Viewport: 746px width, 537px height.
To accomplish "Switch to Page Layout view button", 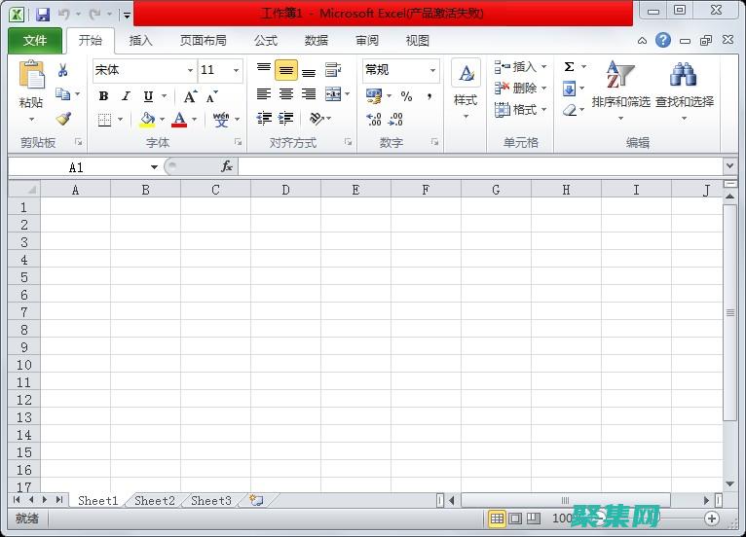I will pos(515,519).
